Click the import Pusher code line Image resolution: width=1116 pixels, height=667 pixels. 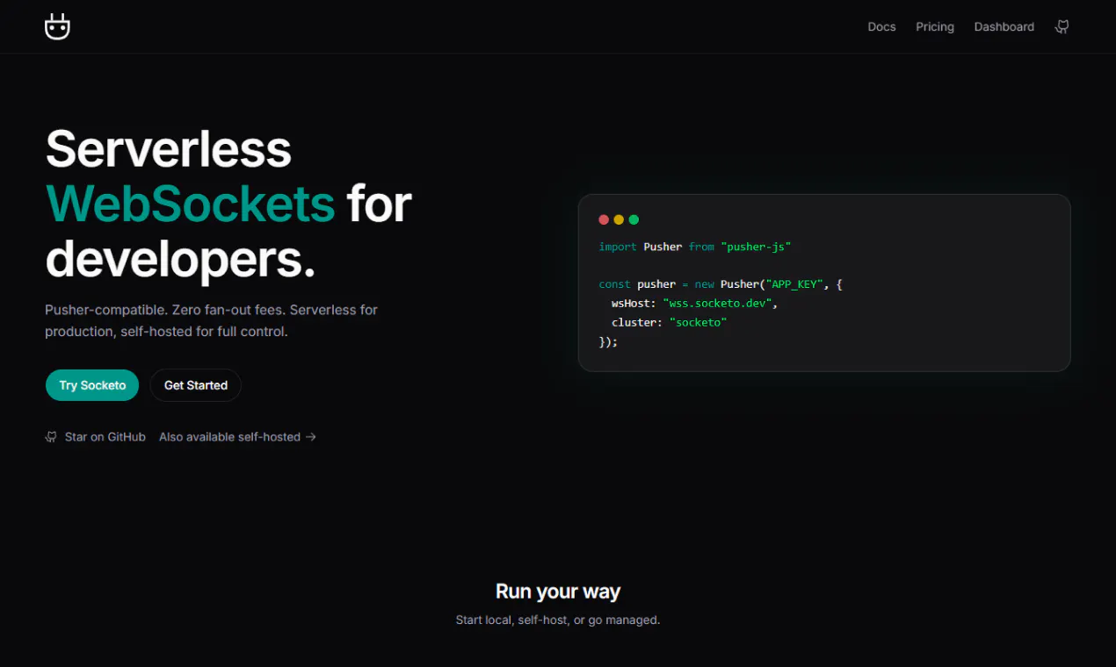pos(695,247)
